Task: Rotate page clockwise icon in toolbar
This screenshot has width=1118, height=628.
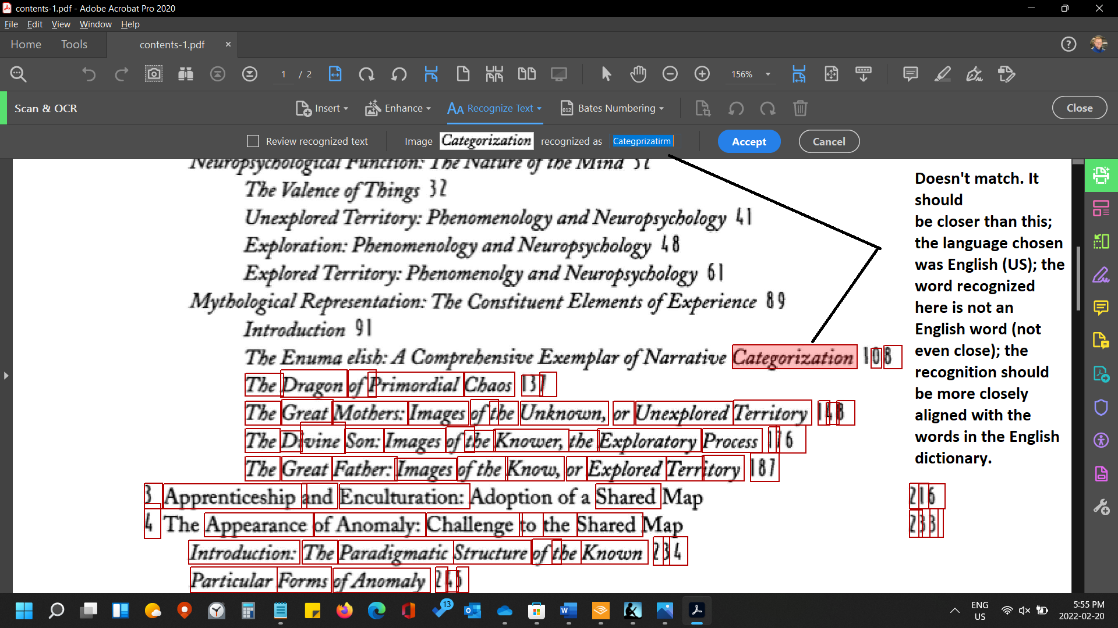Action: tap(366, 74)
